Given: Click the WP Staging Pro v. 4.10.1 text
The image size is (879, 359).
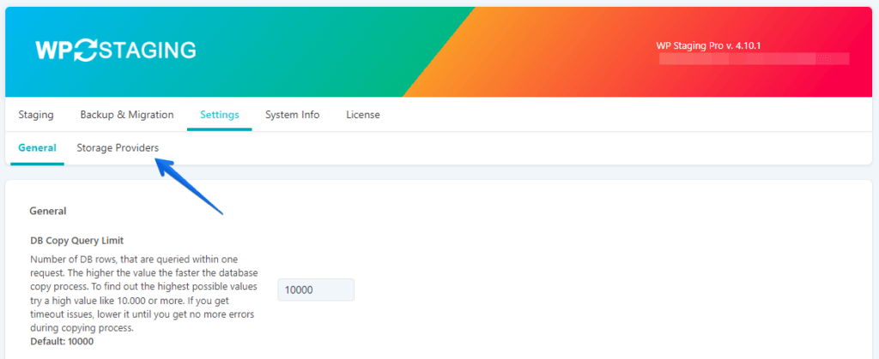Looking at the screenshot, I should [708, 46].
